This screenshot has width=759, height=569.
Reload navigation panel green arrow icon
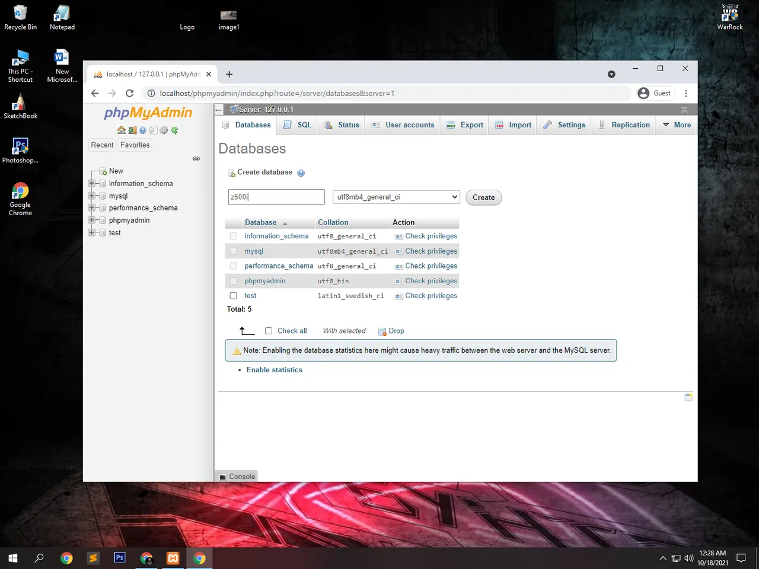pos(174,130)
